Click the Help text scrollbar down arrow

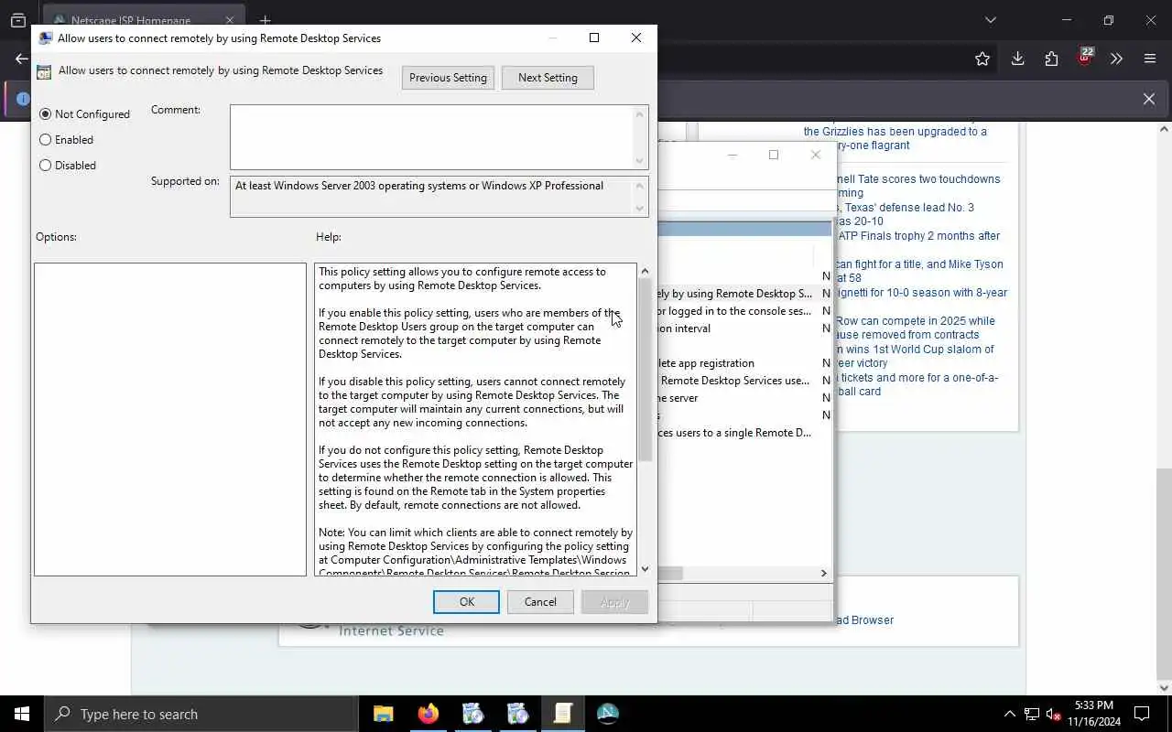[x=645, y=568]
